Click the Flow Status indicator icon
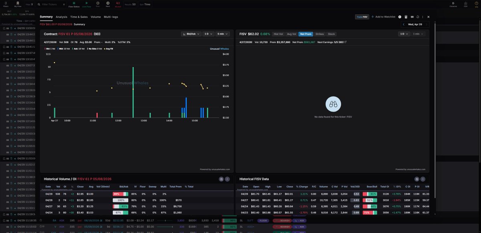The width and height of the screenshot is (481, 233). pos(74,3)
